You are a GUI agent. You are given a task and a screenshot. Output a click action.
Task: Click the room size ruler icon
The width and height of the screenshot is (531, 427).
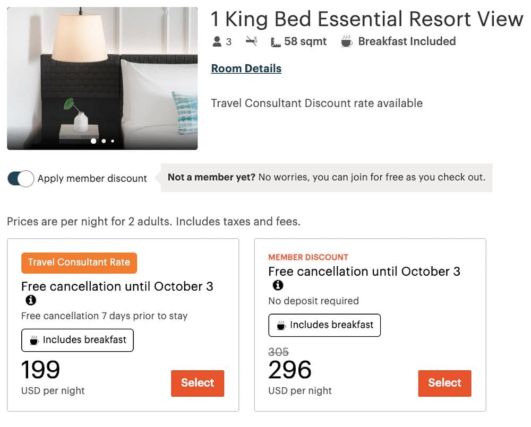click(x=275, y=42)
